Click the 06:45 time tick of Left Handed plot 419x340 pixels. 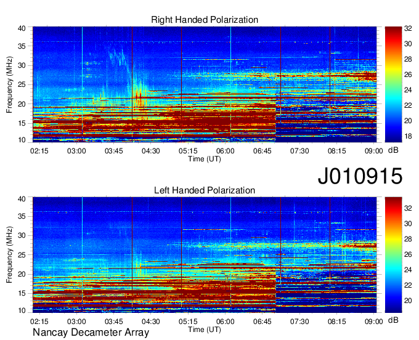pos(262,322)
